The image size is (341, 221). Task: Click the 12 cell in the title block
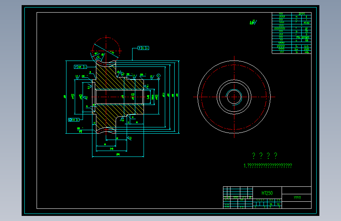click(278, 204)
